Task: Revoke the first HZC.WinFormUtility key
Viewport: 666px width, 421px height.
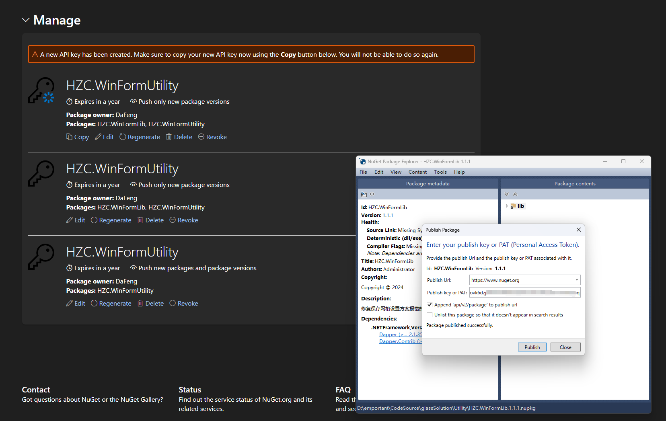Action: tap(212, 137)
